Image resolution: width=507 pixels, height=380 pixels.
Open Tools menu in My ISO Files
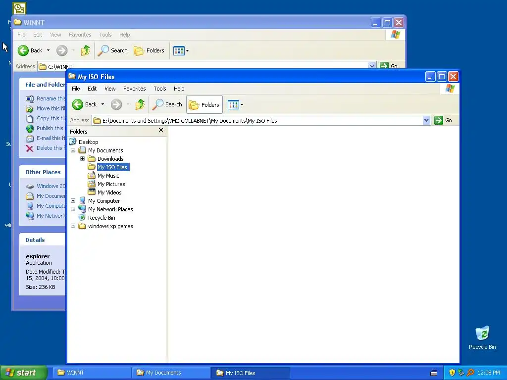tap(160, 89)
